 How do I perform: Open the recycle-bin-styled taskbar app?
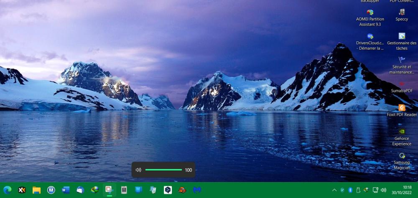click(153, 190)
